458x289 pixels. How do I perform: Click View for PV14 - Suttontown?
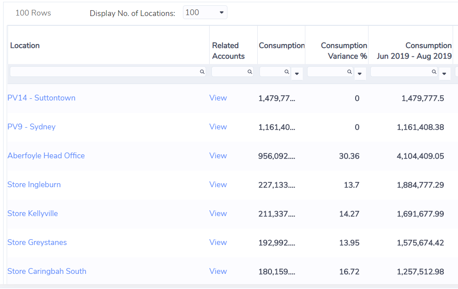click(x=218, y=98)
